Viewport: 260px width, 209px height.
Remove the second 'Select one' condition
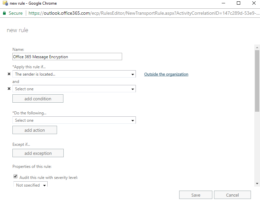pos(9,89)
